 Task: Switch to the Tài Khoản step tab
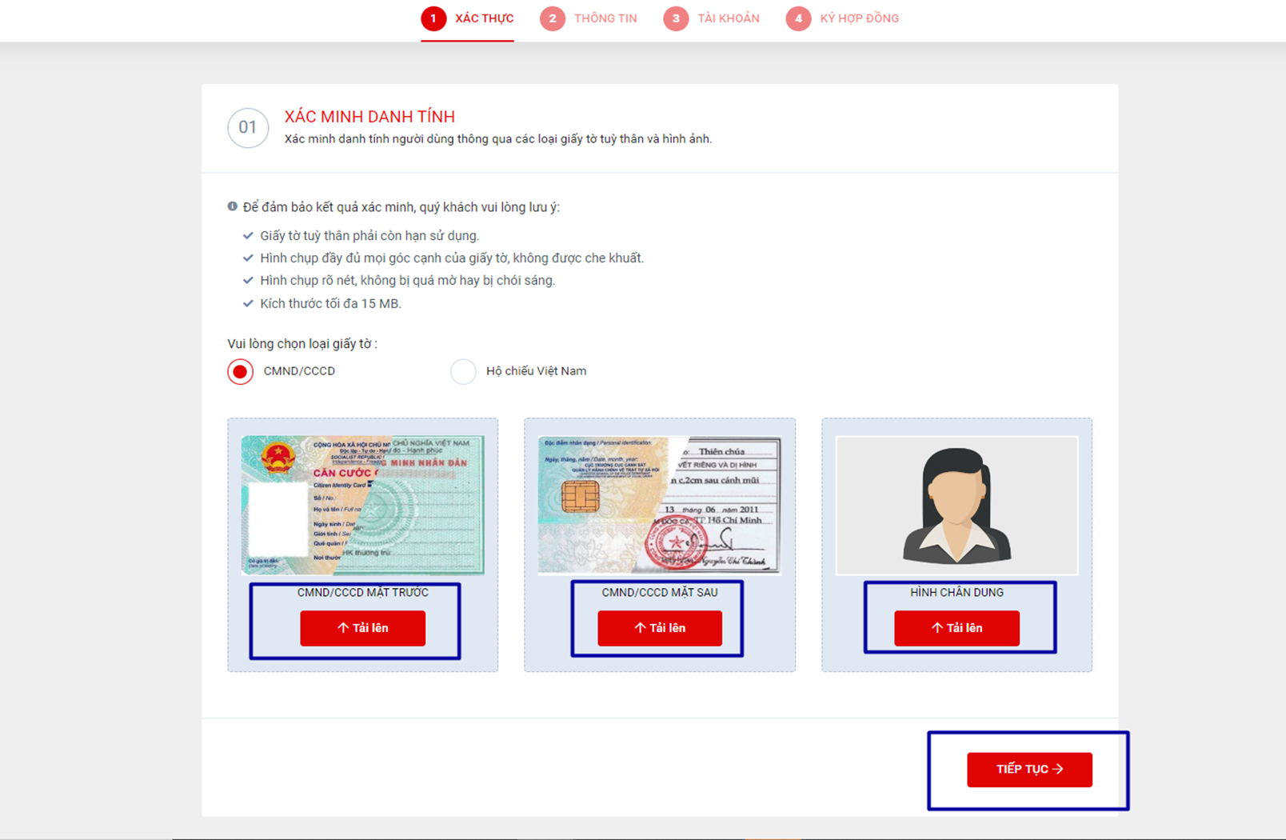point(712,18)
